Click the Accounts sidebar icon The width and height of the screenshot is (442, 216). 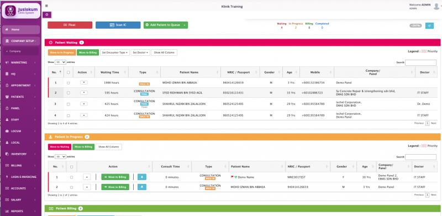click(7, 188)
